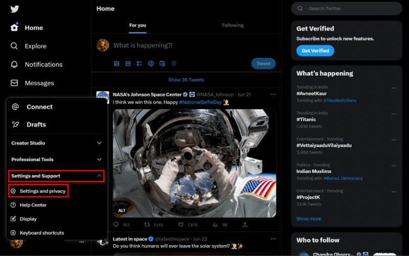Click the NASA Johnson profile picture

pyautogui.click(x=103, y=97)
